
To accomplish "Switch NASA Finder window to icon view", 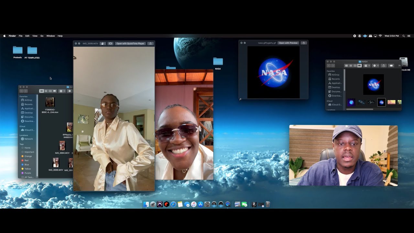I will click(346, 66).
